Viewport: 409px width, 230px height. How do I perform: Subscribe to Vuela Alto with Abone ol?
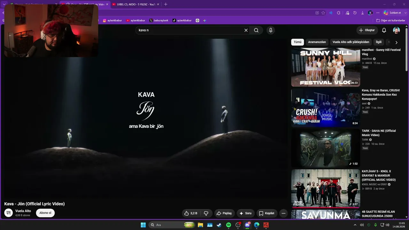pos(45,213)
